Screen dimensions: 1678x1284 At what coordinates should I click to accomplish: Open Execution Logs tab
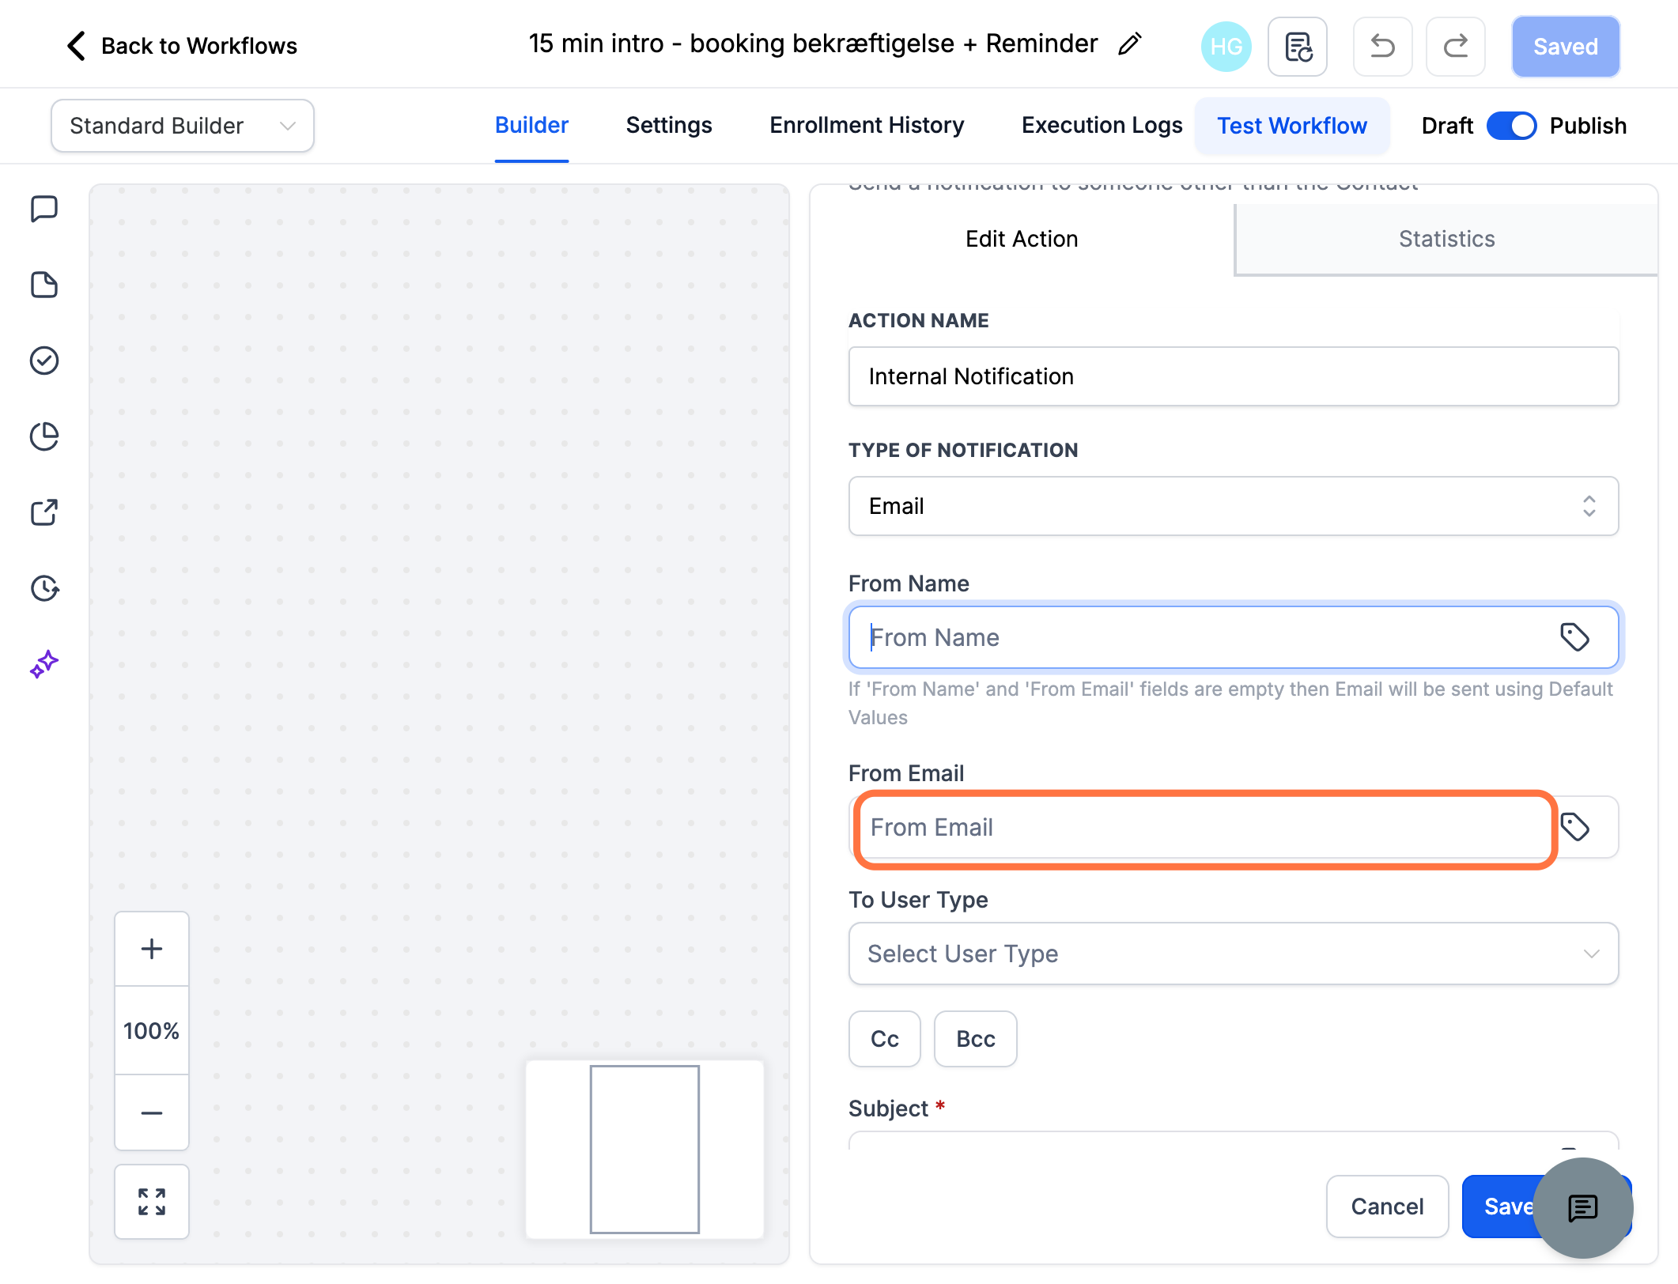point(1102,126)
